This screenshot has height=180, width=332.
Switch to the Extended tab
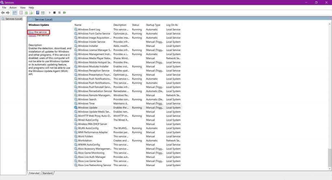tap(34, 173)
